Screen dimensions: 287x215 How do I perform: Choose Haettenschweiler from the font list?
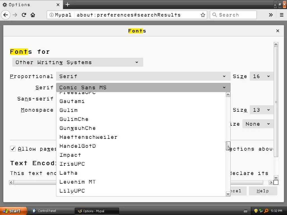click(x=141, y=137)
